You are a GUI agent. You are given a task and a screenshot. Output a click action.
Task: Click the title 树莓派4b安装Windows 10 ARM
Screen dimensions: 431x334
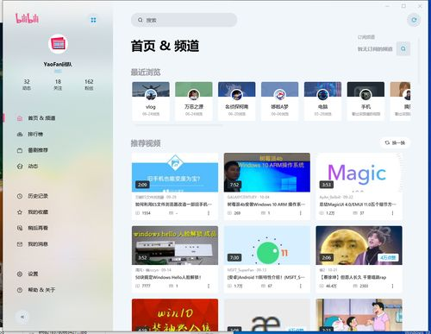pos(266,205)
